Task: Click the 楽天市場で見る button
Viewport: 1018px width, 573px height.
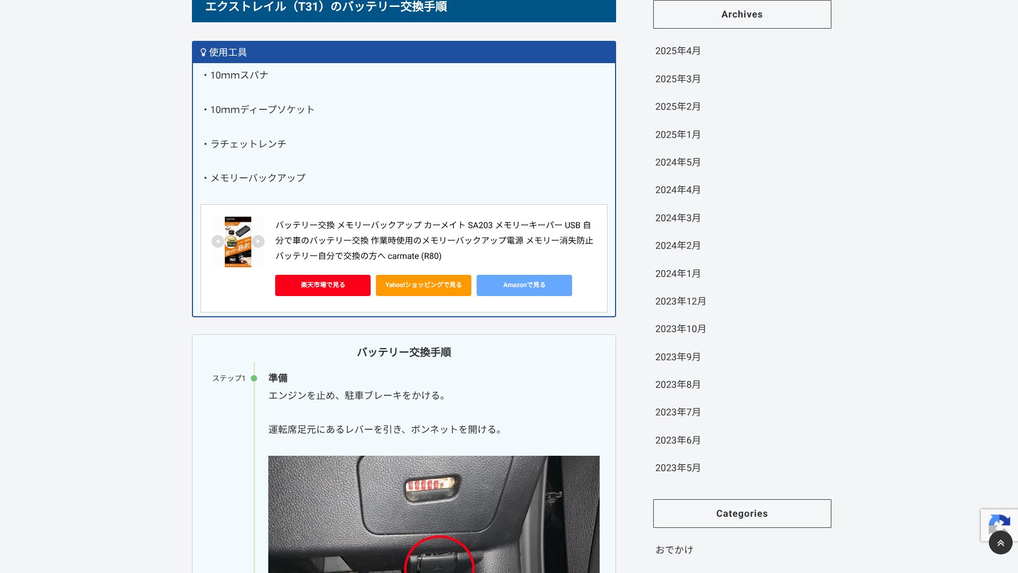Action: tap(323, 285)
